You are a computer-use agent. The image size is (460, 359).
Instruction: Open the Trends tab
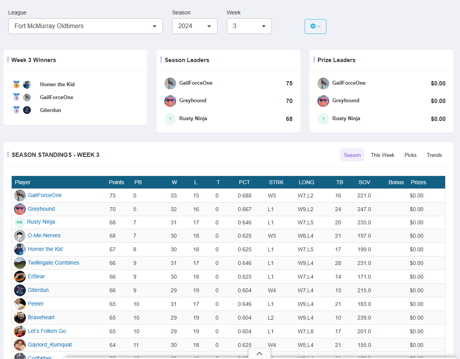434,155
